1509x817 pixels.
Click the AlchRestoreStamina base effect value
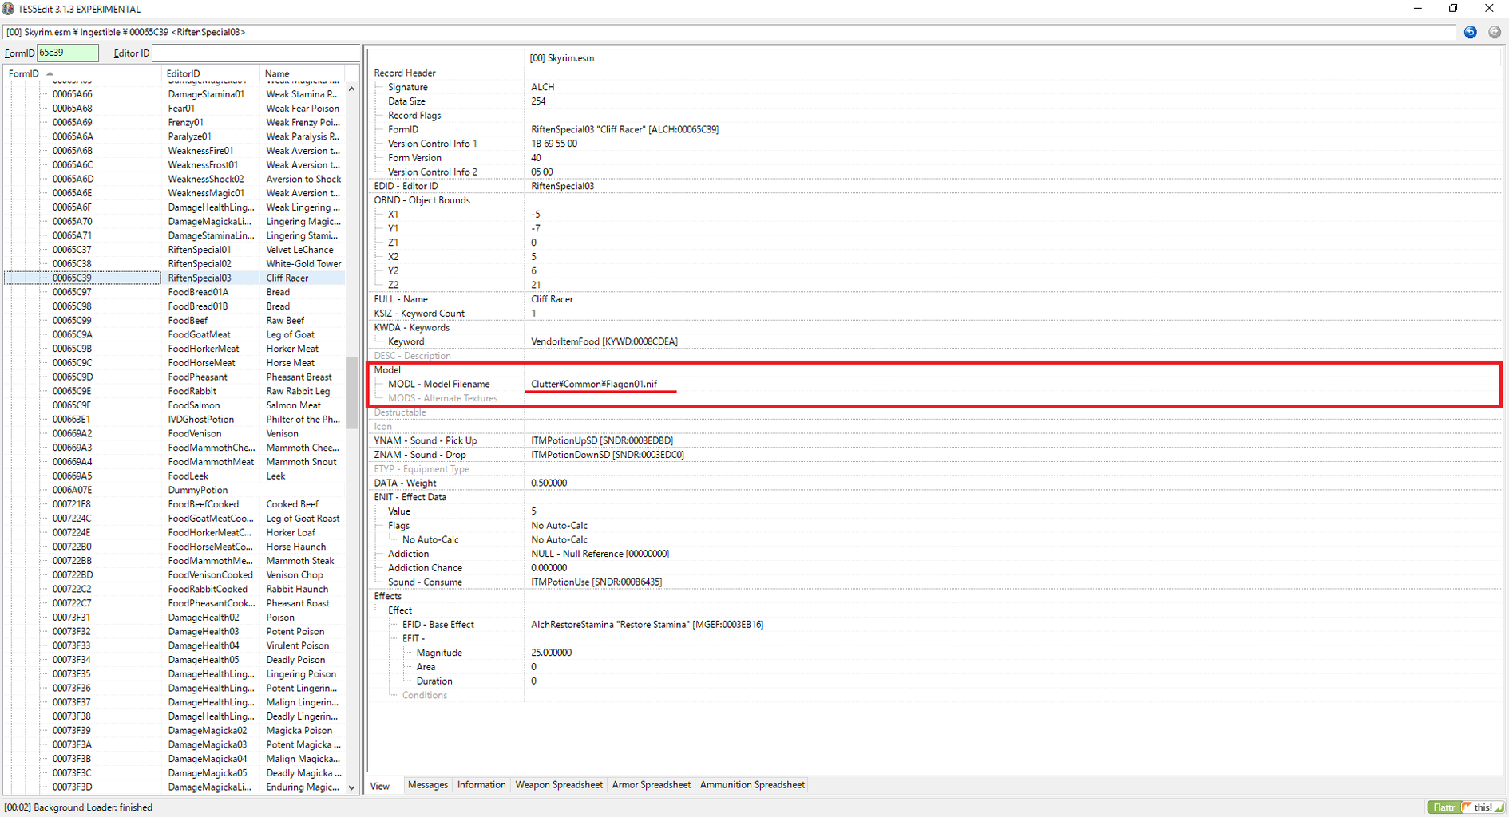647,625
